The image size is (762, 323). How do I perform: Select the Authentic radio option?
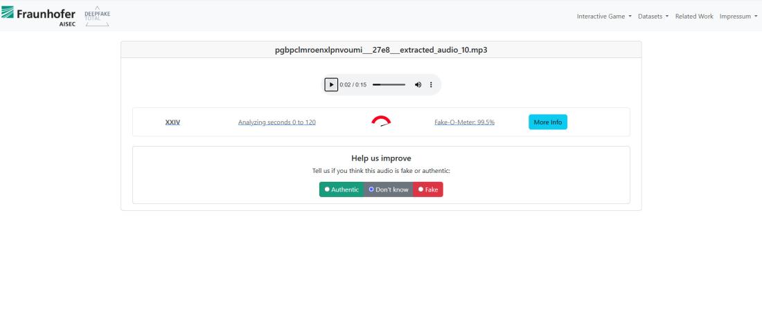tap(341, 190)
